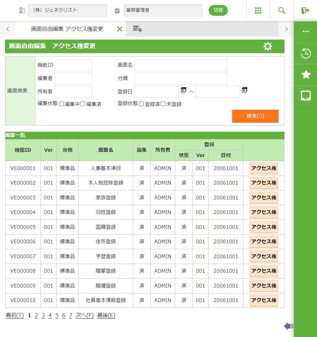Click into the 画面名 input field
The width and height of the screenshot is (317, 337).
click(x=180, y=65)
